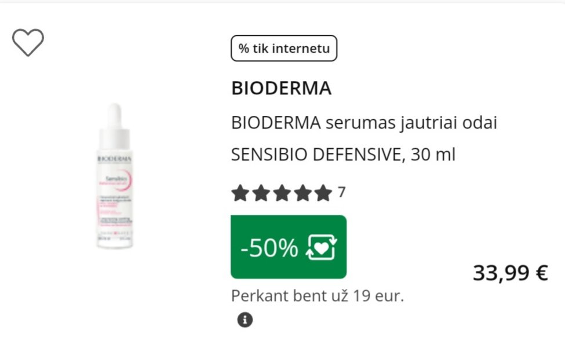Screen dimensions: 565x341
Task: Select the third rating star
Action: pos(282,193)
